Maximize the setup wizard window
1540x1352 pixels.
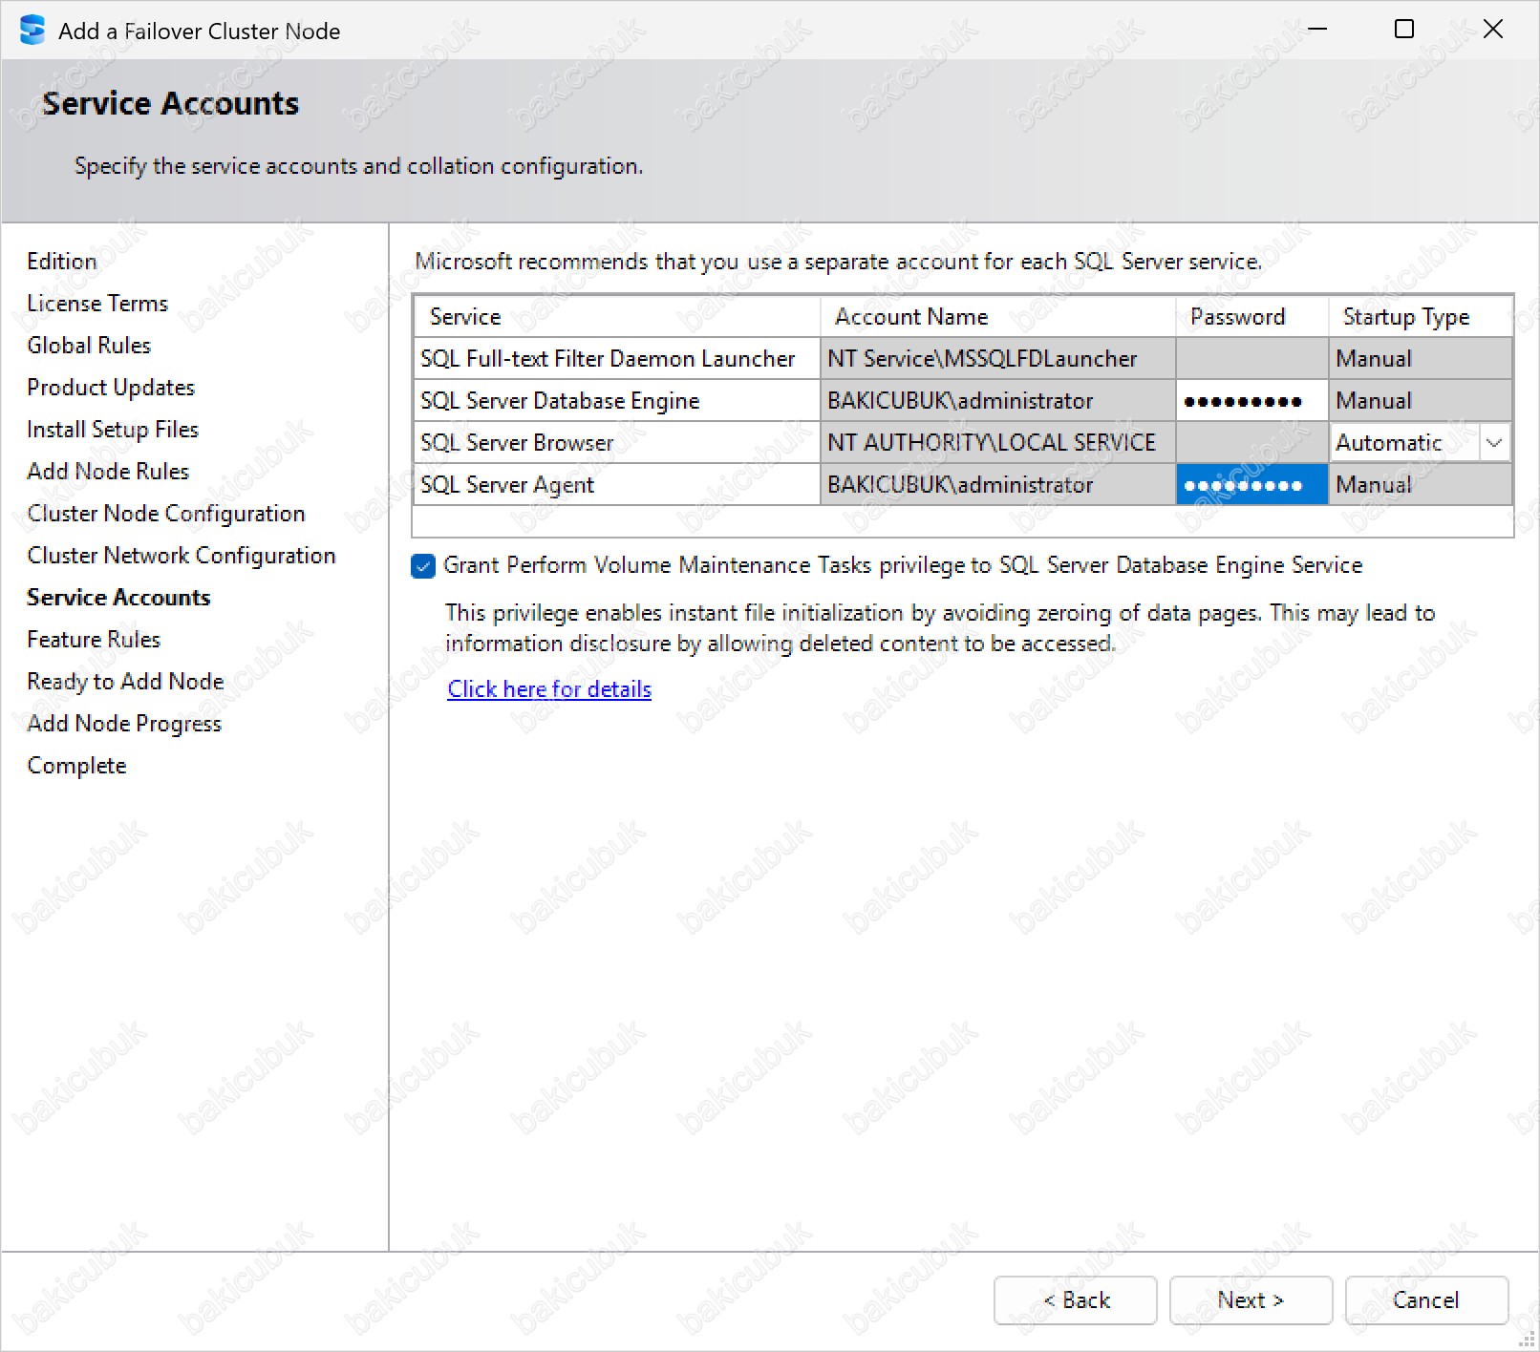pyautogui.click(x=1403, y=30)
